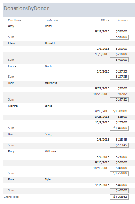Image resolution: width=135 pixels, height=204 pixels.
Task: Select Donna Noble's sum field $137.35
Action: (x=119, y=77)
